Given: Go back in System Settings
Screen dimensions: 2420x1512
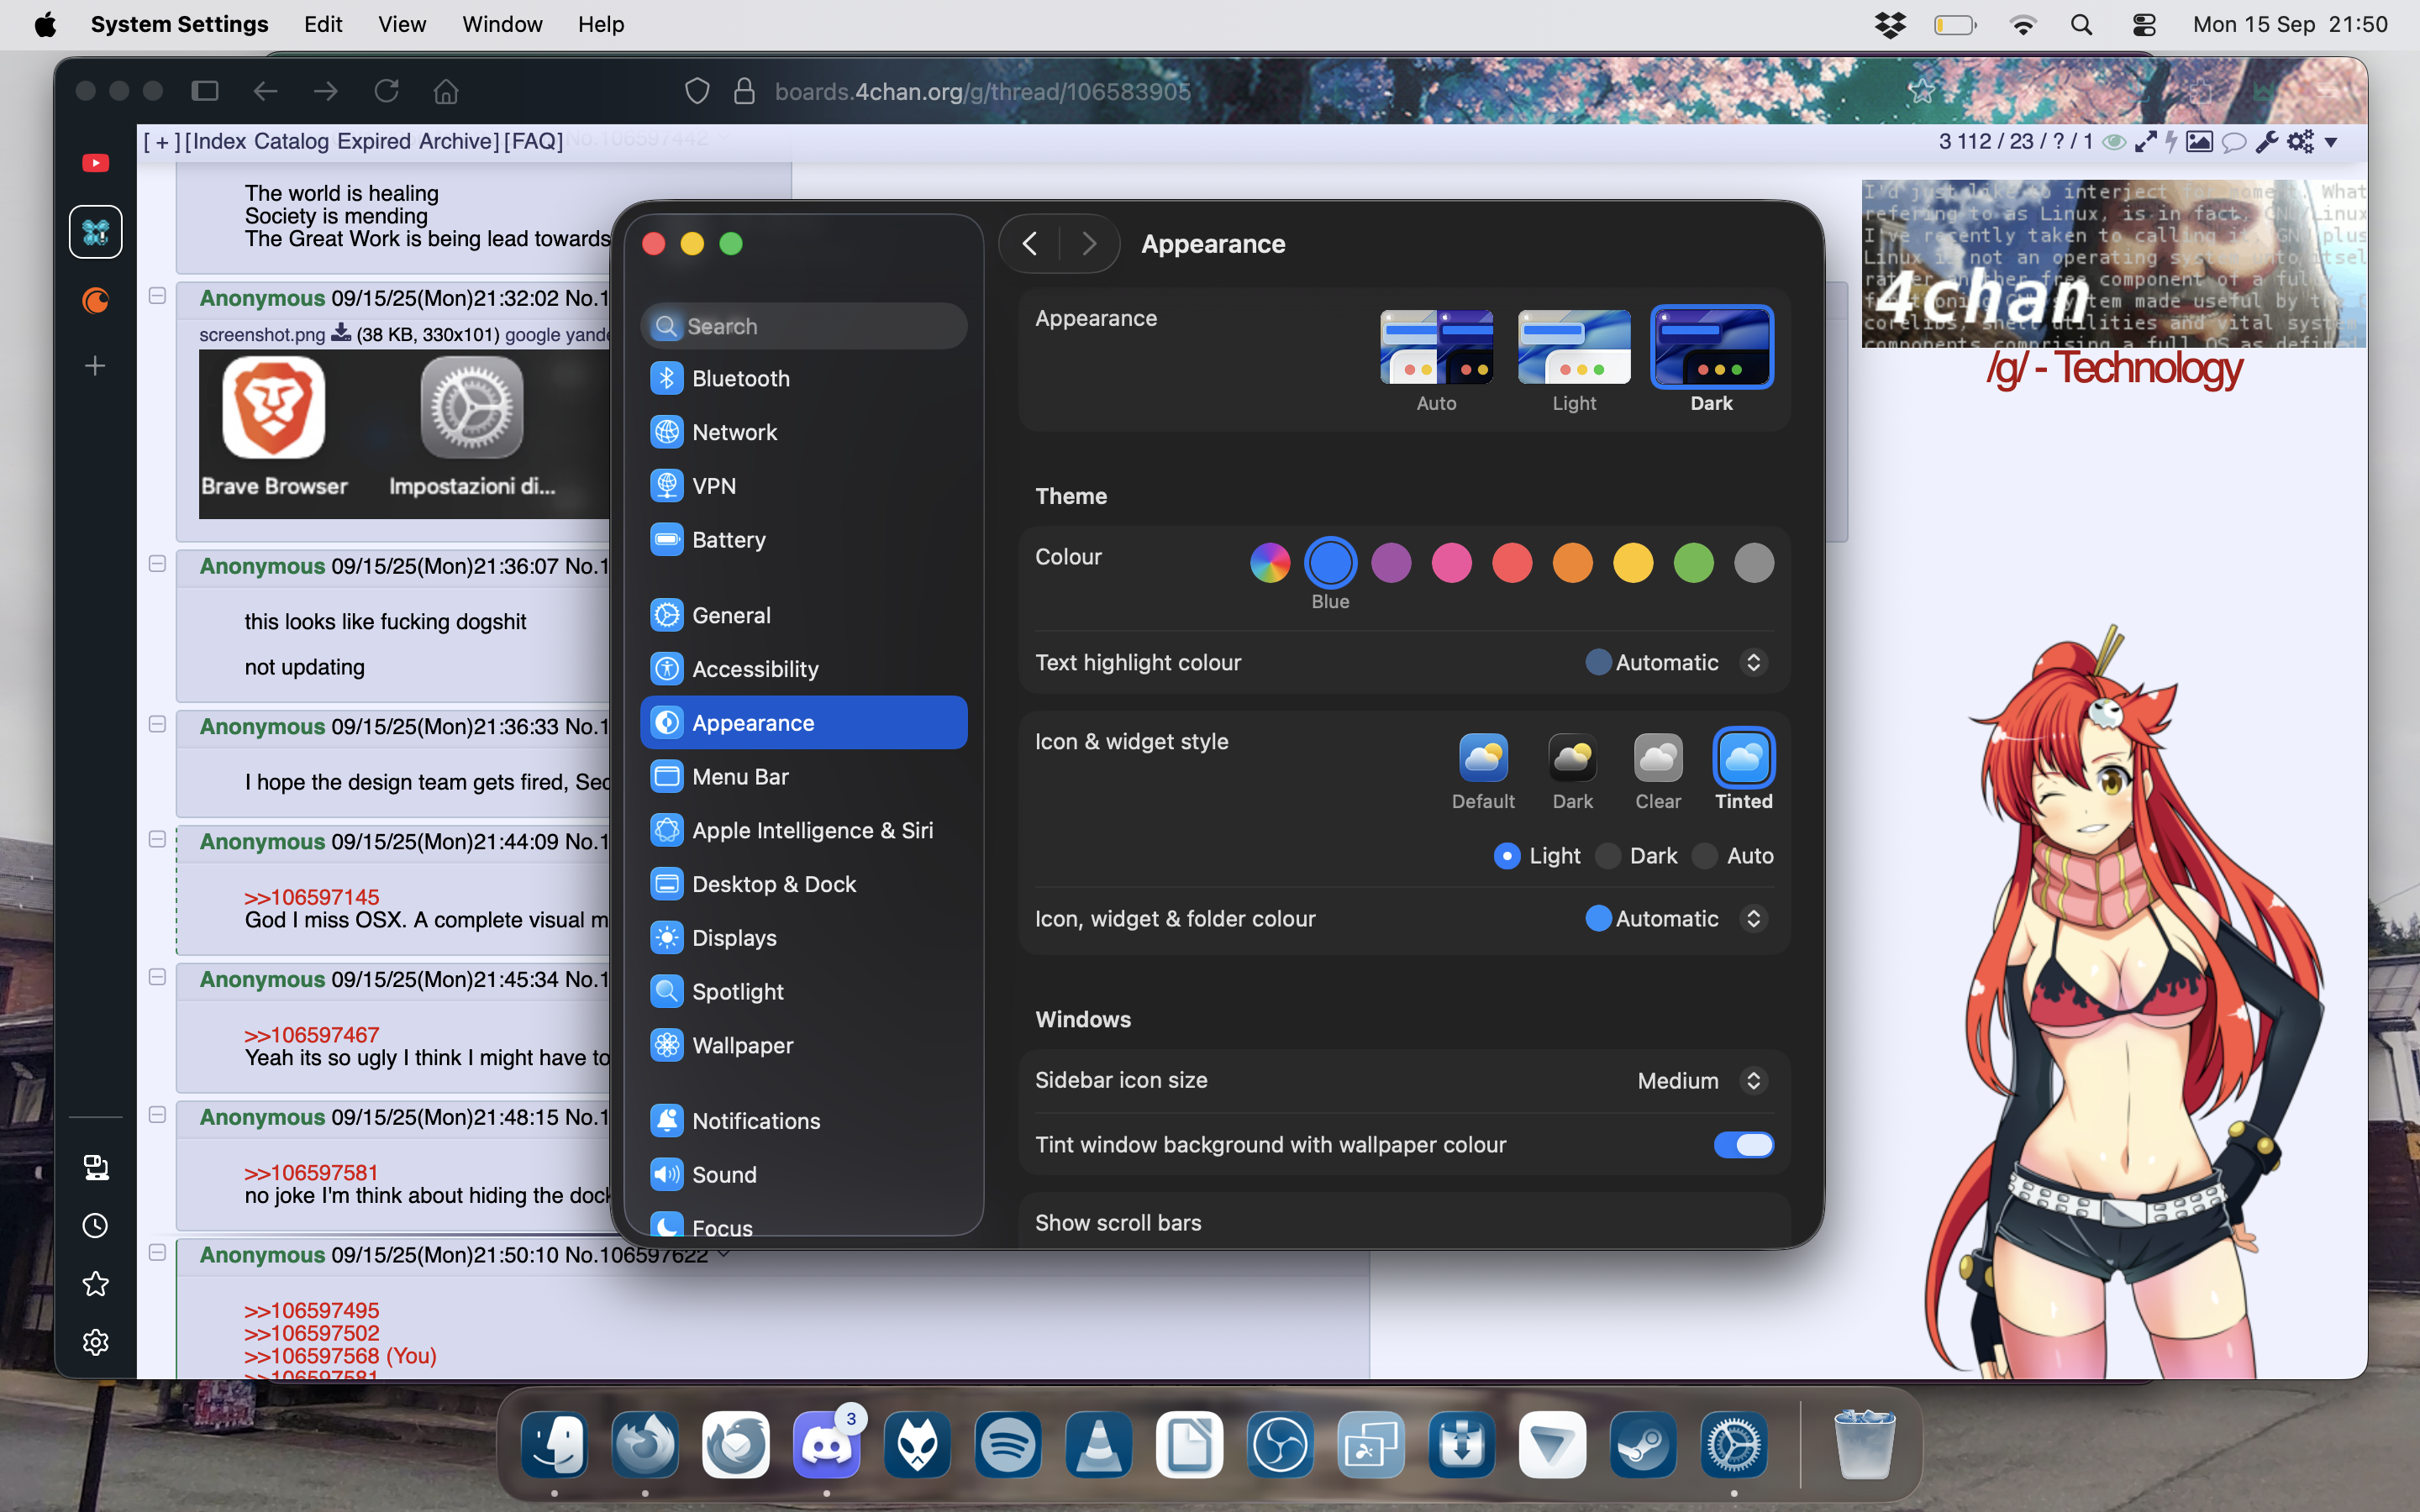Looking at the screenshot, I should tap(1029, 243).
